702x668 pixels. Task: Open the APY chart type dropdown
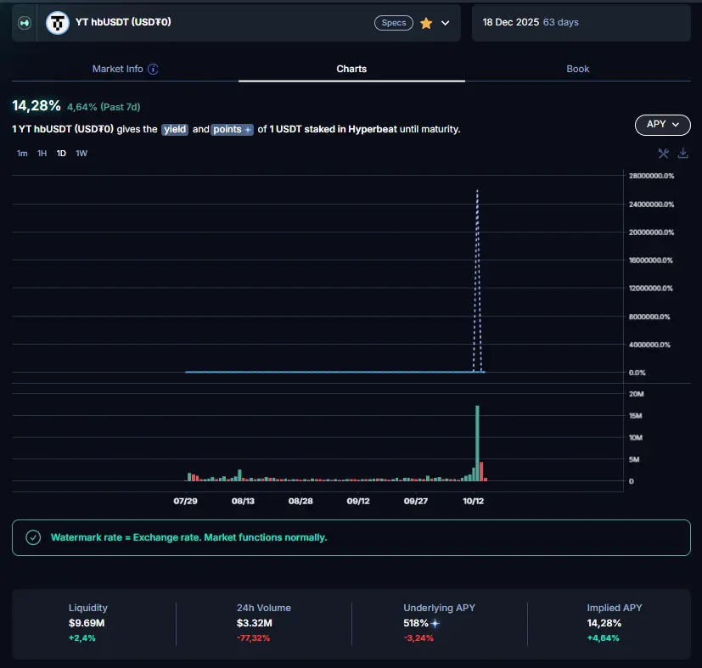point(662,124)
